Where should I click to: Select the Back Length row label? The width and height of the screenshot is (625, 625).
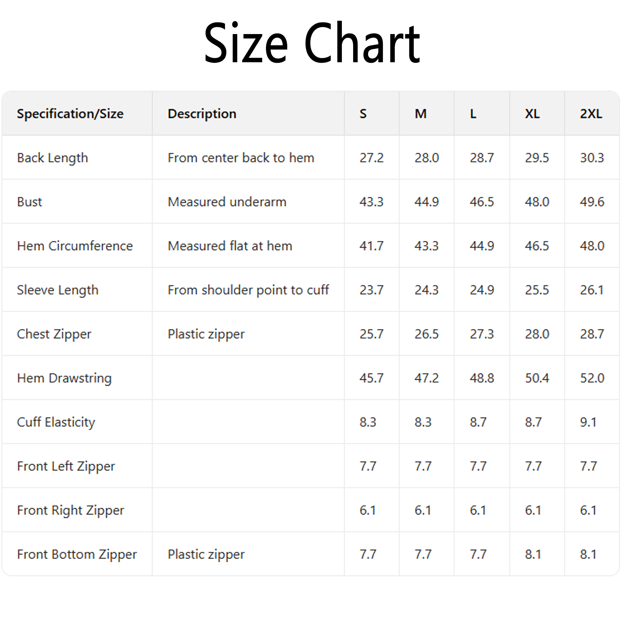[52, 158]
